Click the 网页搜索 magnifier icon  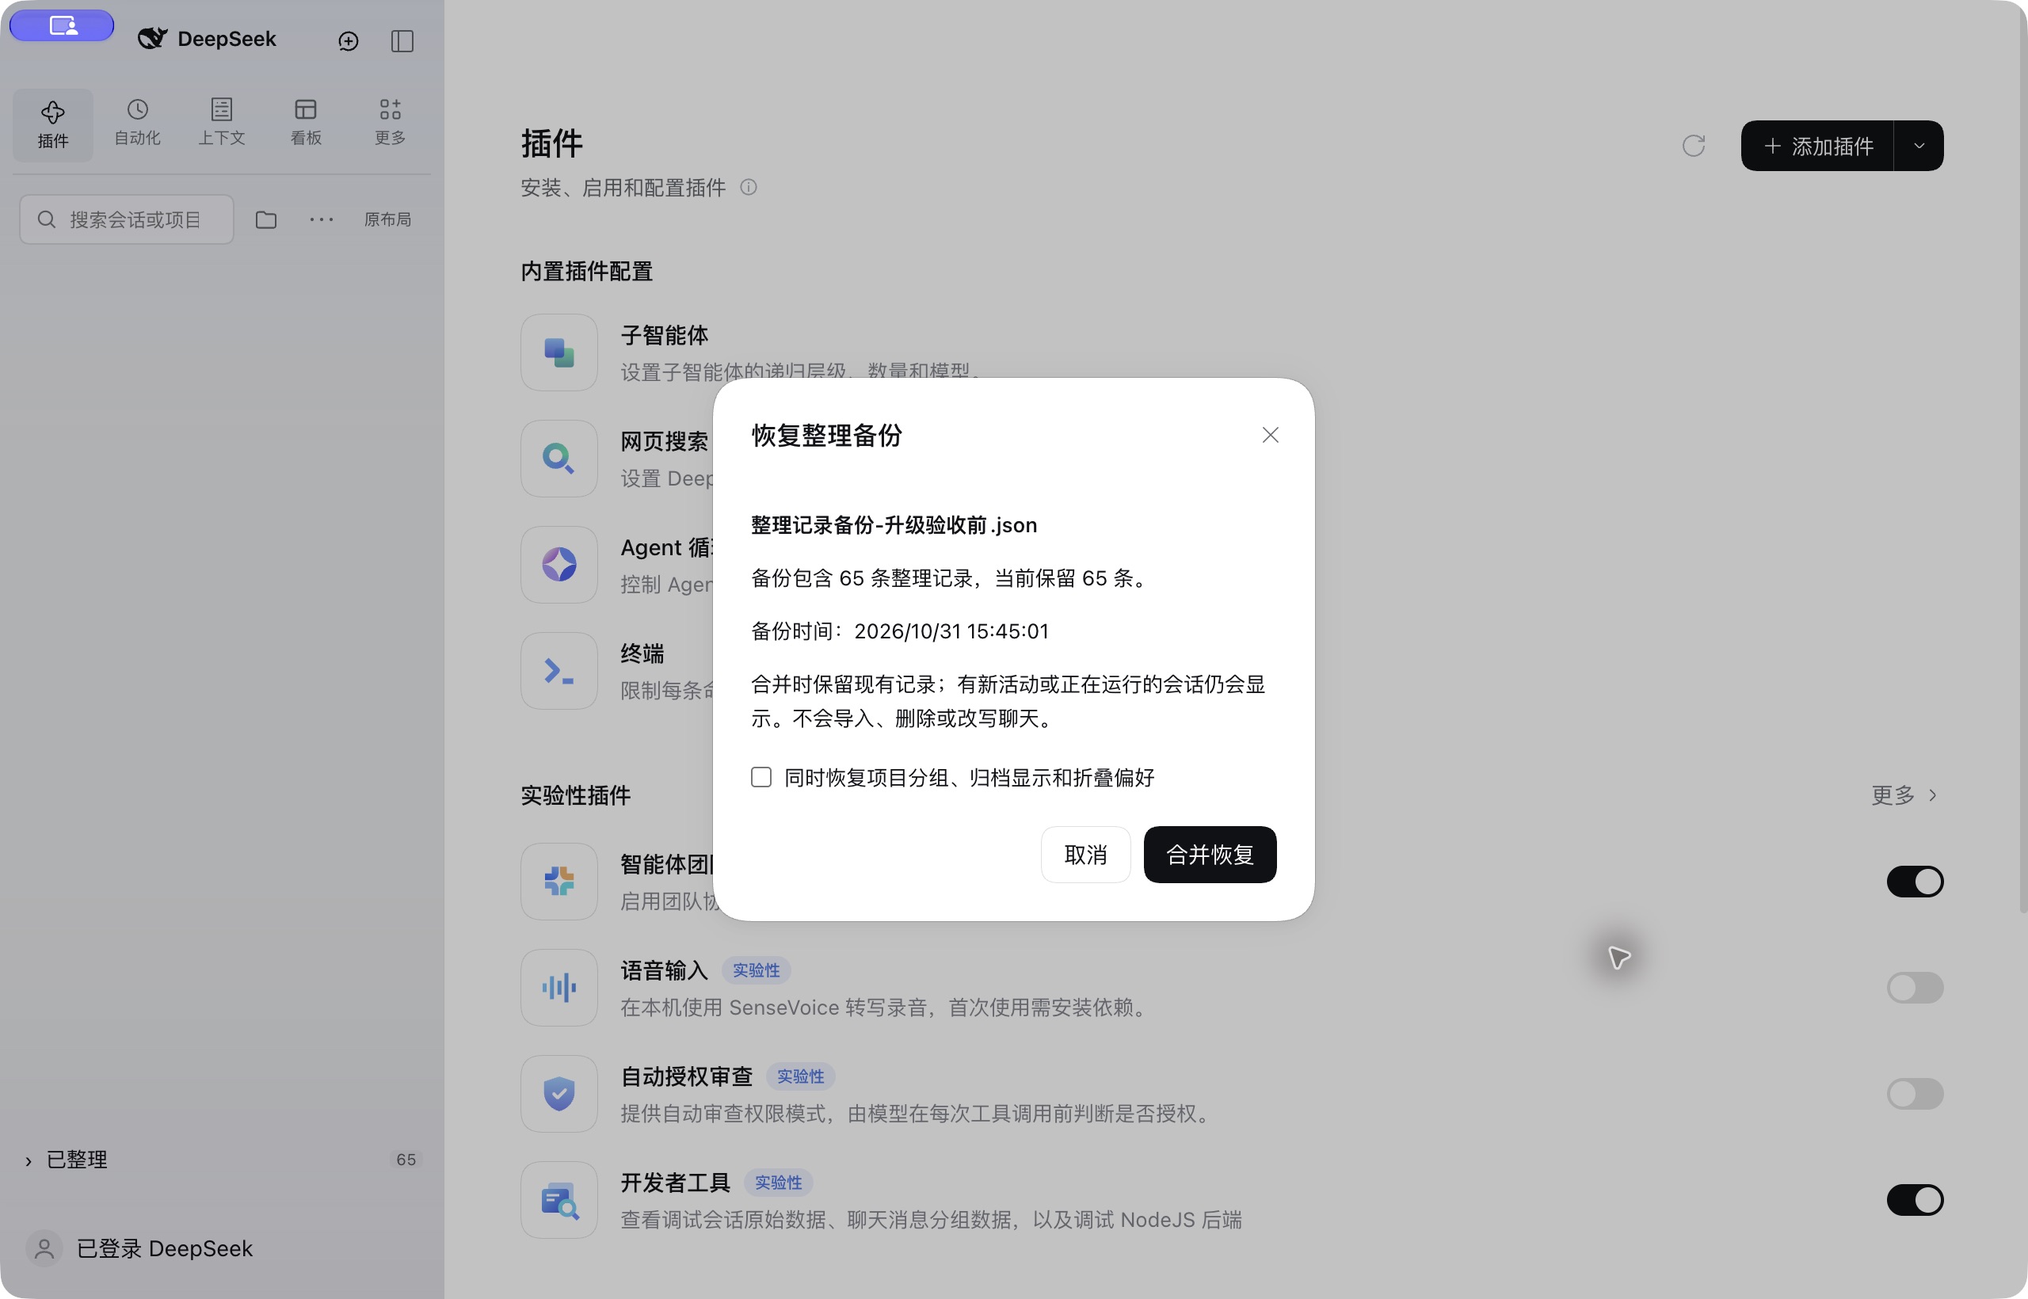(559, 459)
